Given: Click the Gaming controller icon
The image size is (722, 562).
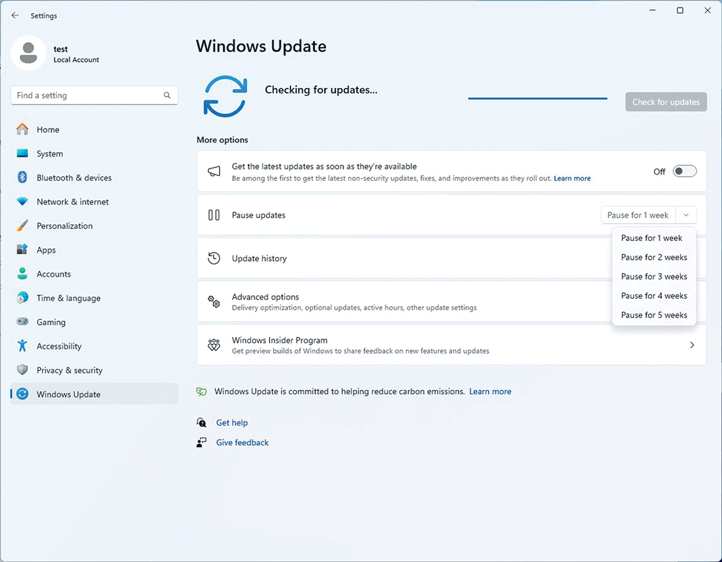Looking at the screenshot, I should pyautogui.click(x=22, y=322).
